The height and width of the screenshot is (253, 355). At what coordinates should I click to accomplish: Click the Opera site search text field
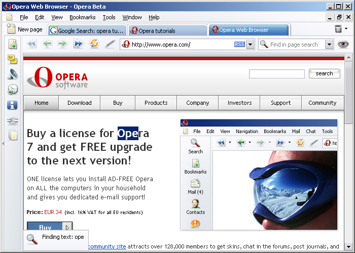pos(276,74)
